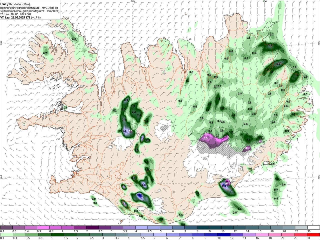Click the 6.6 precipitation value on the map
This screenshot has height=240, width=320.
tap(124, 131)
